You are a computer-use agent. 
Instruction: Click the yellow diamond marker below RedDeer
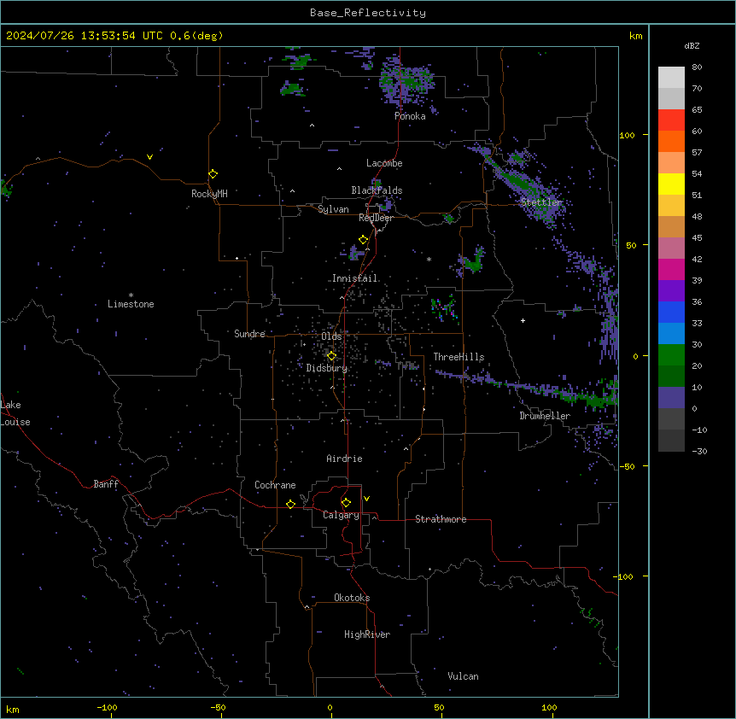[364, 240]
